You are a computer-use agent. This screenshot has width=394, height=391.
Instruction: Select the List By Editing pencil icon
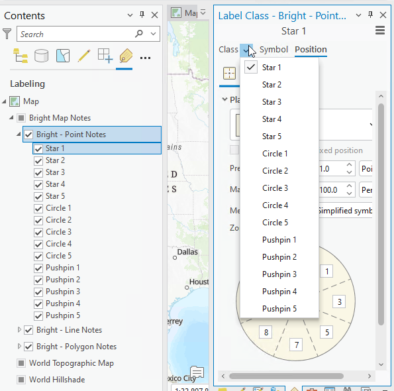(x=84, y=56)
